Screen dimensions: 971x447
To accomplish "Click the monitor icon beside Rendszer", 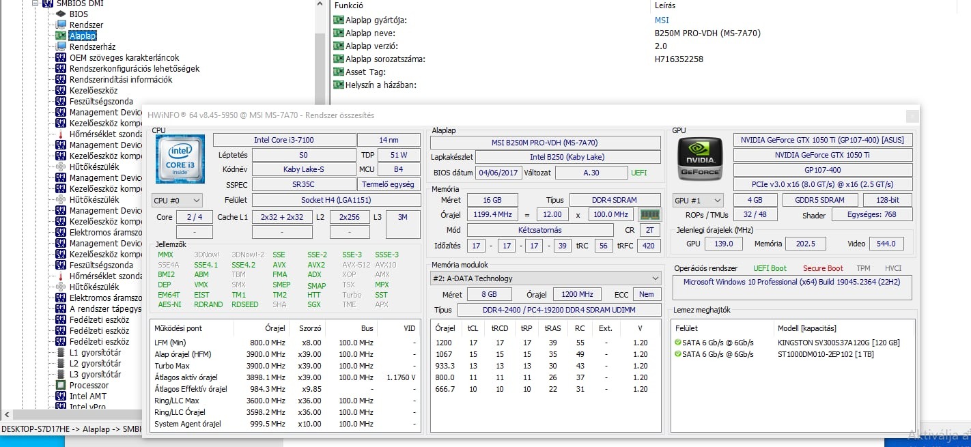I will [61, 25].
